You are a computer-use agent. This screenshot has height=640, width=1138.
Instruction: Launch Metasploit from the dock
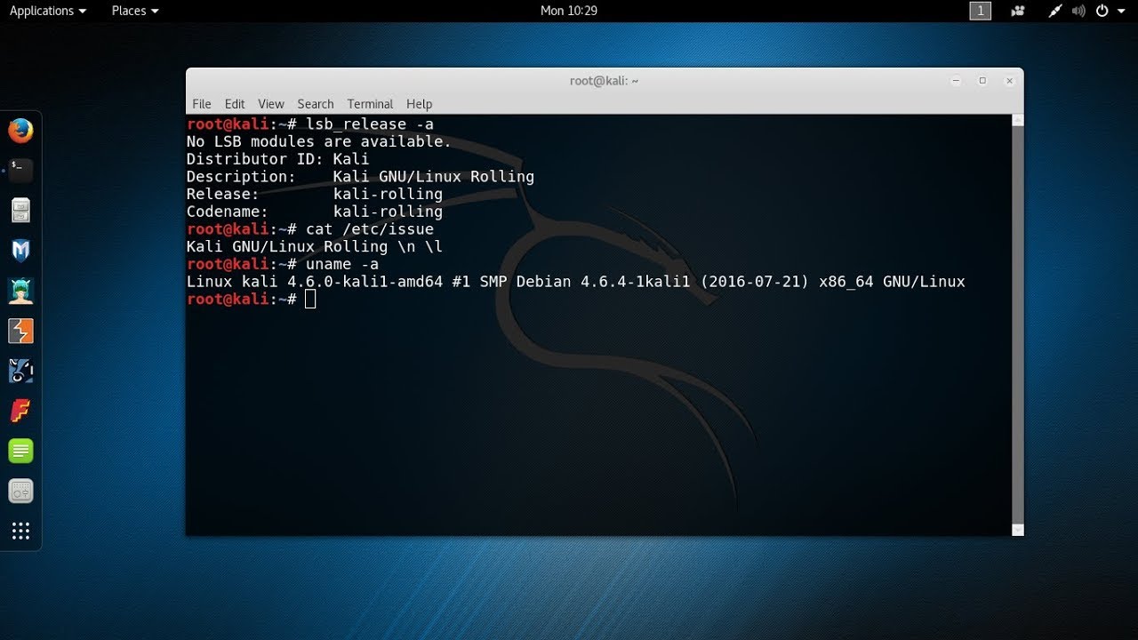coord(20,251)
